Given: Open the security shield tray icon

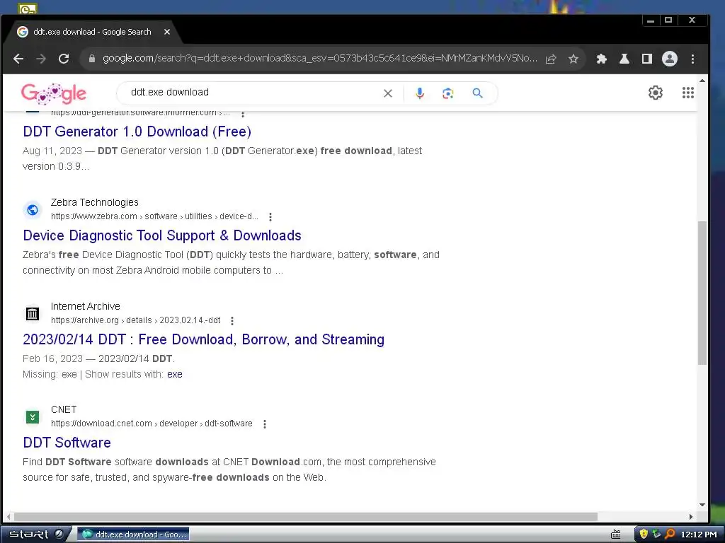Looking at the screenshot, I should pos(643,535).
